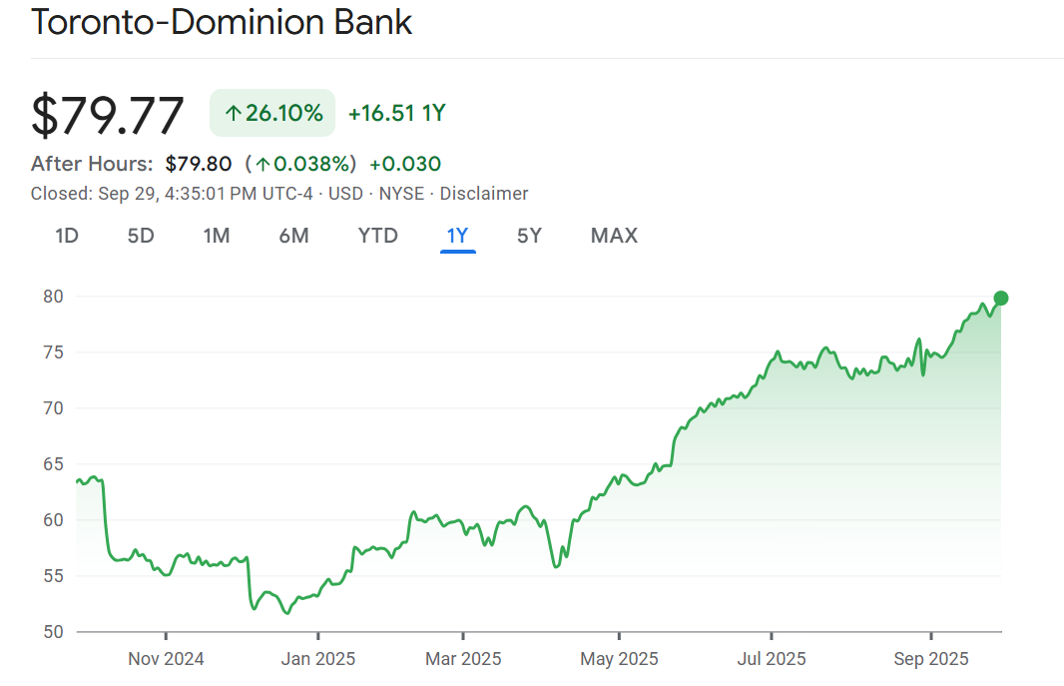Click the Jul 2025 axis label
Image resolution: width=1064 pixels, height=686 pixels.
tap(772, 659)
